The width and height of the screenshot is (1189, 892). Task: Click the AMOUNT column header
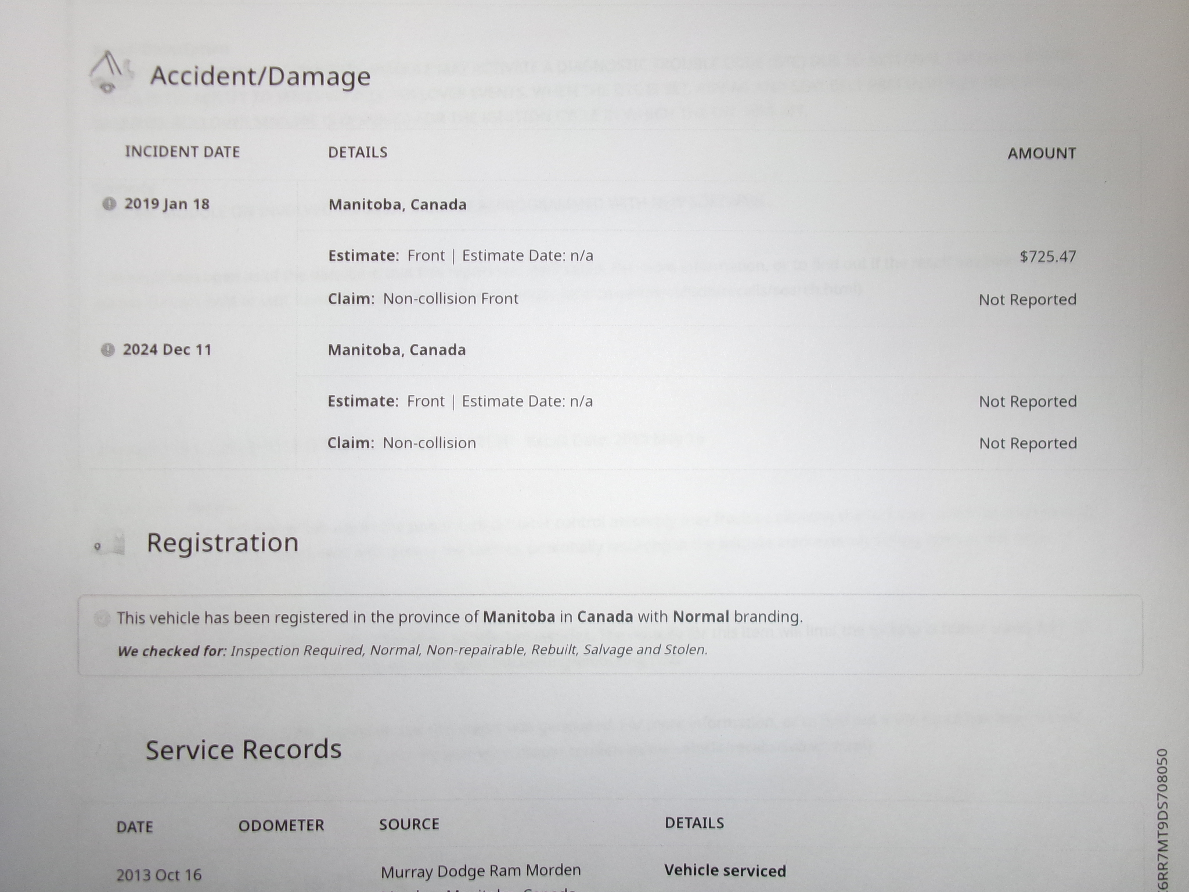click(x=1042, y=153)
